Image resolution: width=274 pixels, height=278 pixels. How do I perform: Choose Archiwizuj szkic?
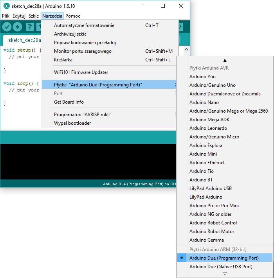(109, 34)
